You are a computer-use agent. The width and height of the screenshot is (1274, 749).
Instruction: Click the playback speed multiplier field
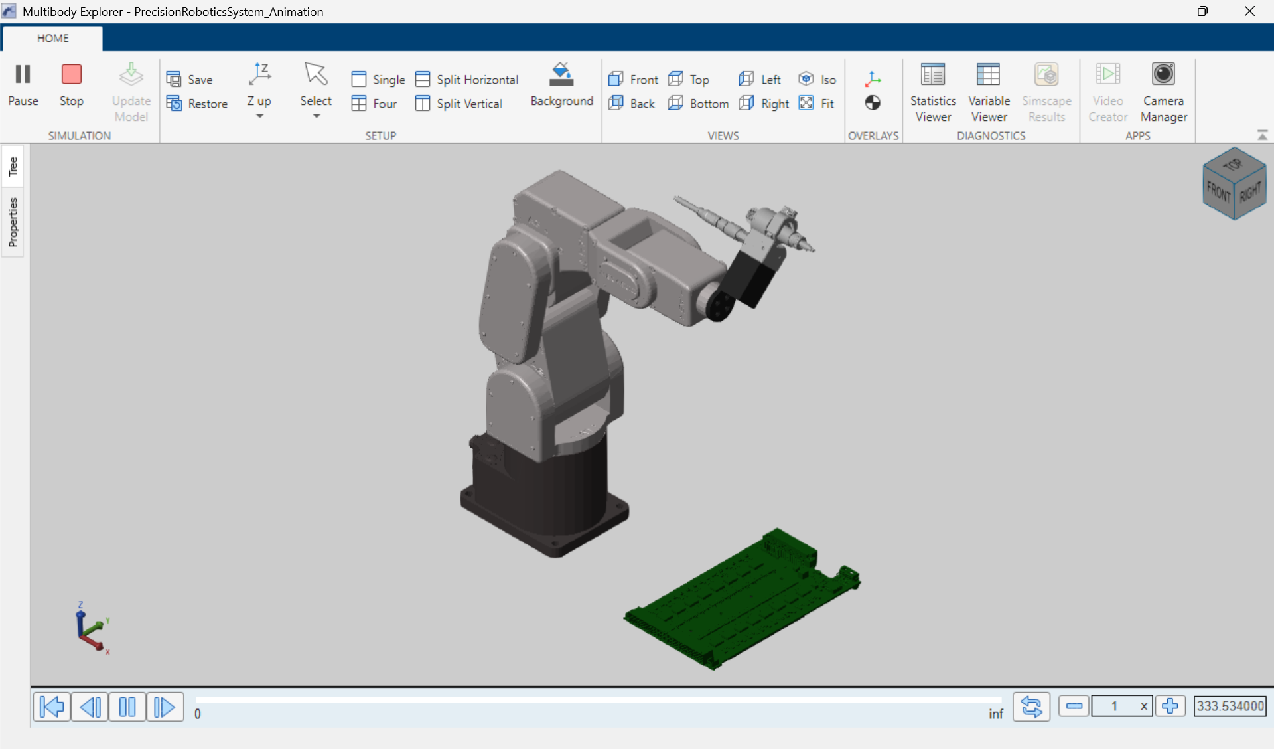point(1122,706)
